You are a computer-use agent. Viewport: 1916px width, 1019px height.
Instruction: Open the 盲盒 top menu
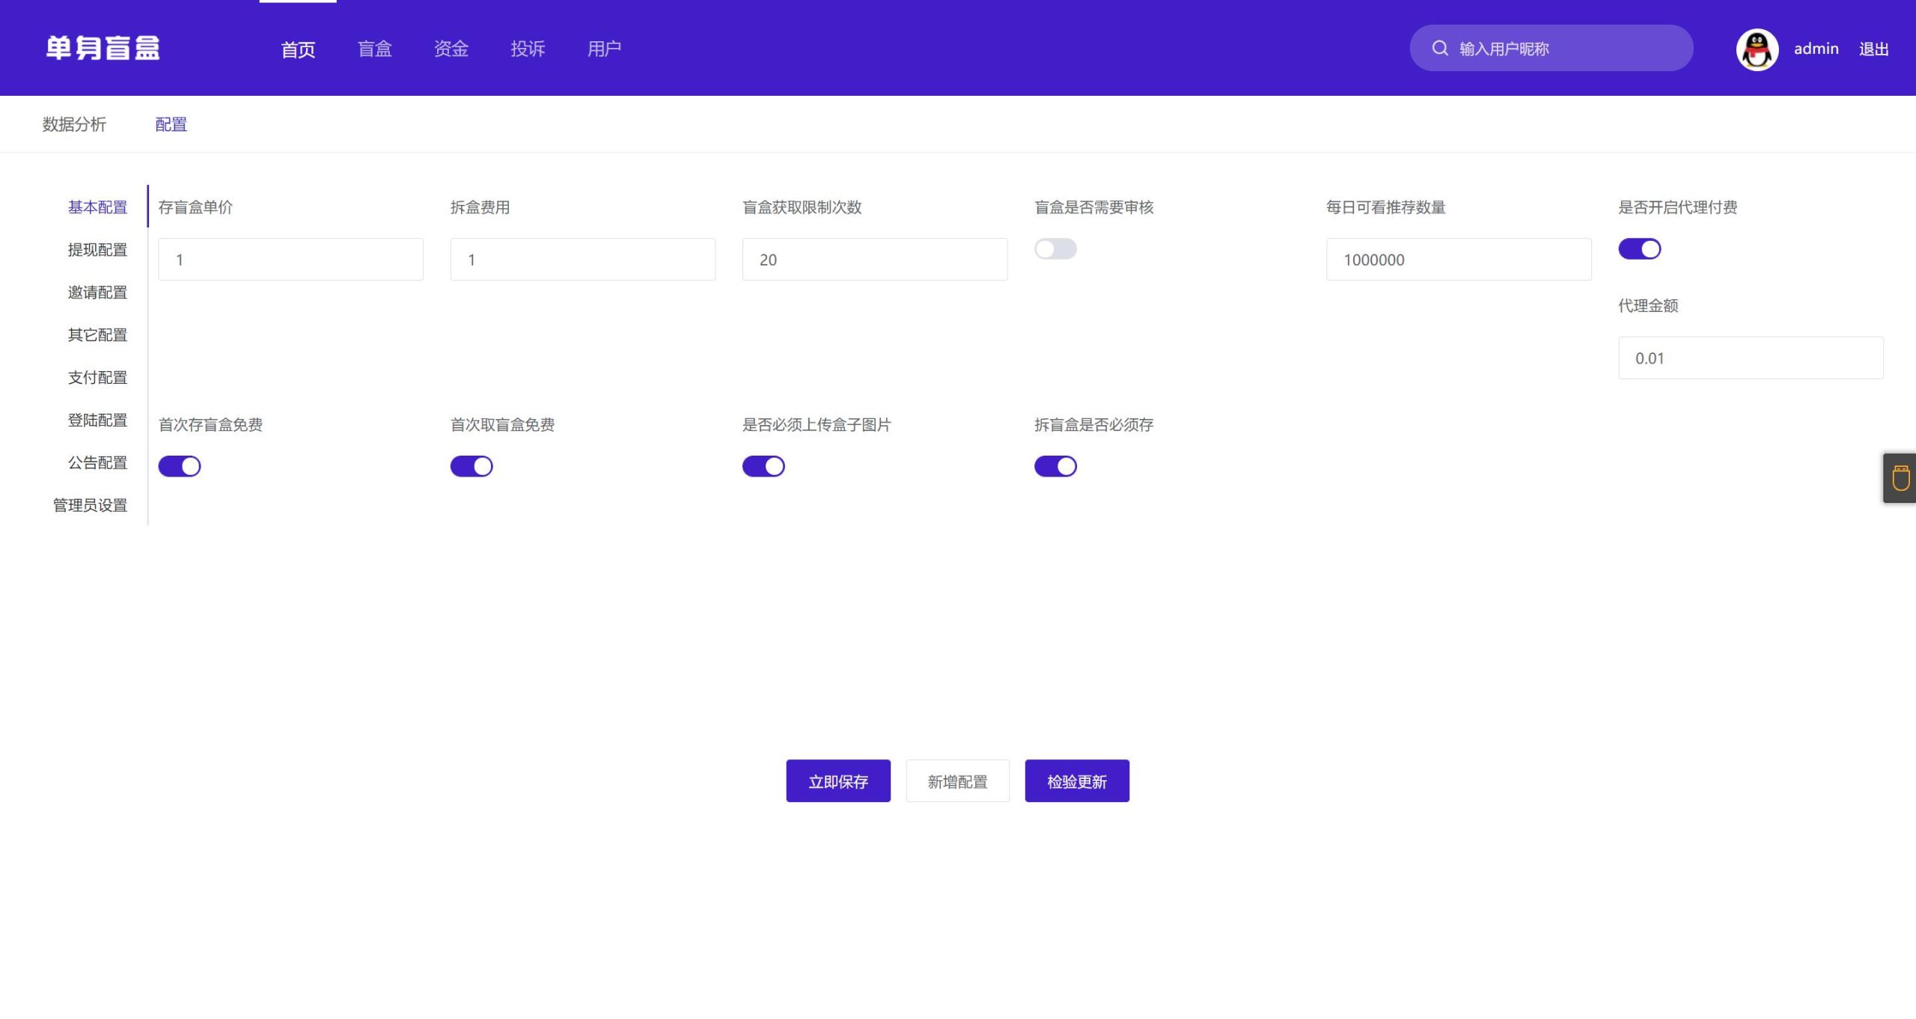[x=374, y=49]
